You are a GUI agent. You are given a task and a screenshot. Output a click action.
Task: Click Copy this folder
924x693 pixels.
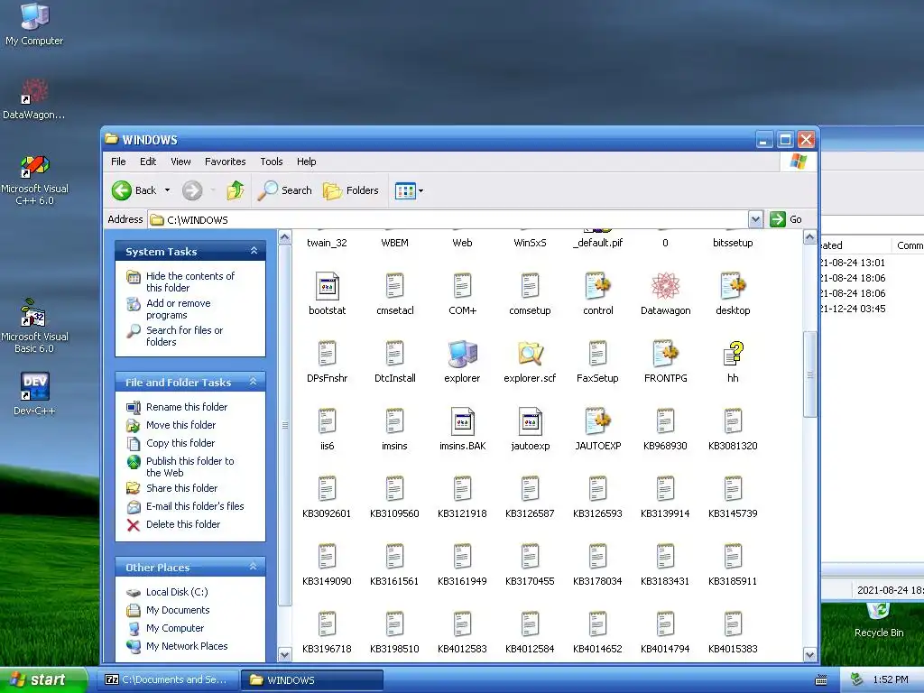tap(180, 442)
